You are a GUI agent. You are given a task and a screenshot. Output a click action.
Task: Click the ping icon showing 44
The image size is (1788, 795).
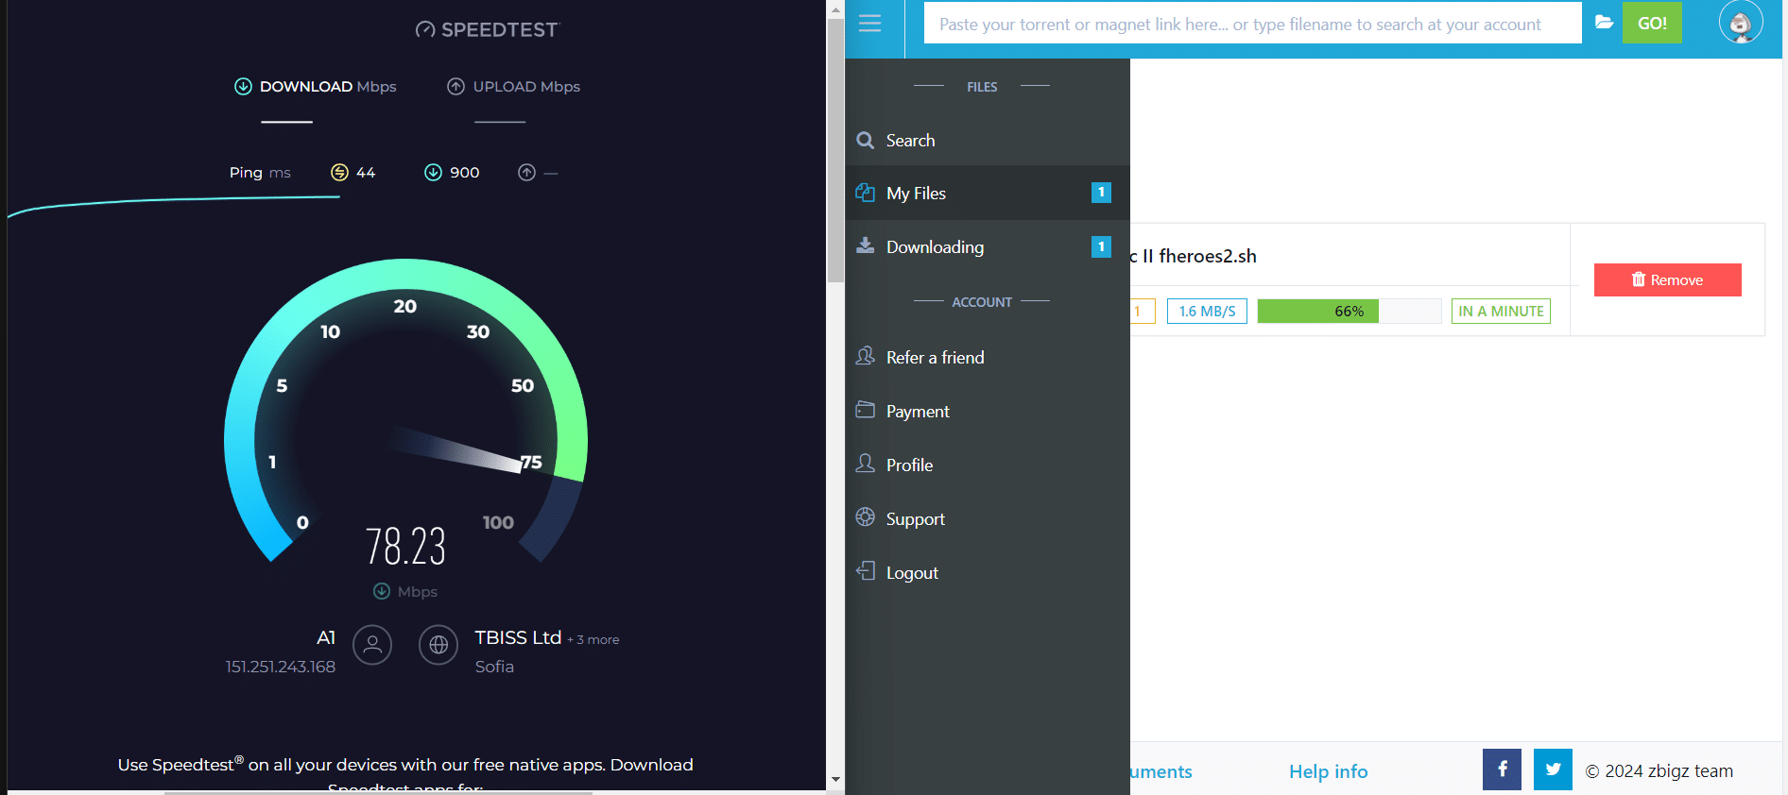339,172
